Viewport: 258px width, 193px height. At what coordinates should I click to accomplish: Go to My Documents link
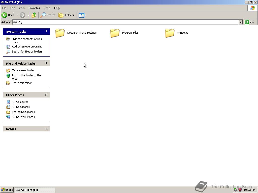[21, 107]
